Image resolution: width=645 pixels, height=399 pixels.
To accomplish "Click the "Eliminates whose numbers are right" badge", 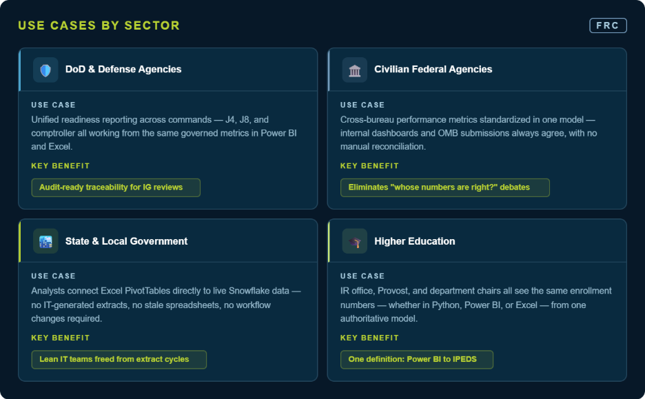I will click(x=444, y=187).
